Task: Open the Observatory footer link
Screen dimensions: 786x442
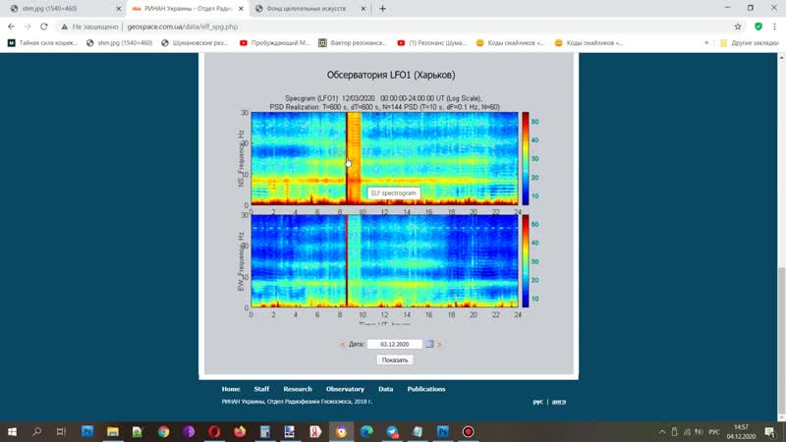Action: [345, 389]
